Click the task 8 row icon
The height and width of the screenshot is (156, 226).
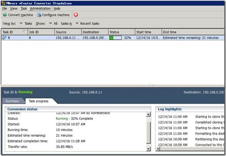click(5, 38)
